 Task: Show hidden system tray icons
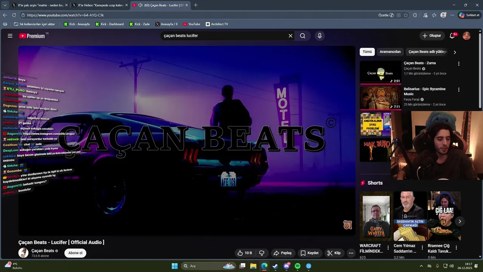coord(421,266)
